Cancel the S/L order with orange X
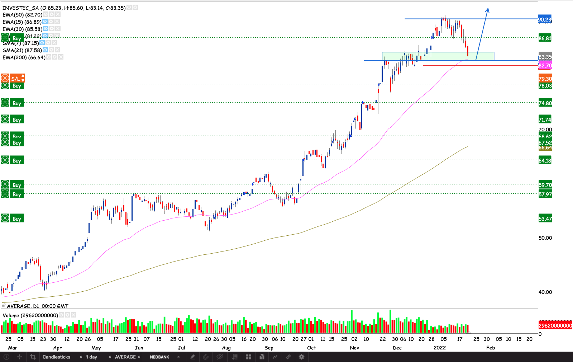 5,78
